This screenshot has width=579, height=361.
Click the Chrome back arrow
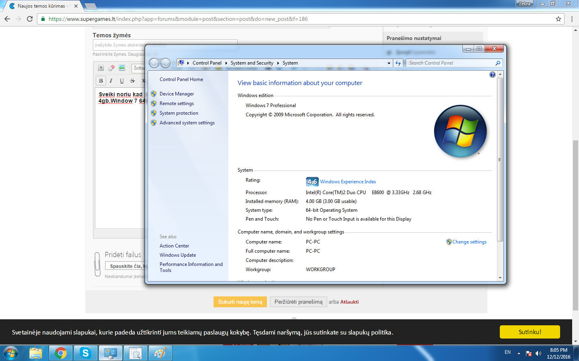click(x=7, y=19)
